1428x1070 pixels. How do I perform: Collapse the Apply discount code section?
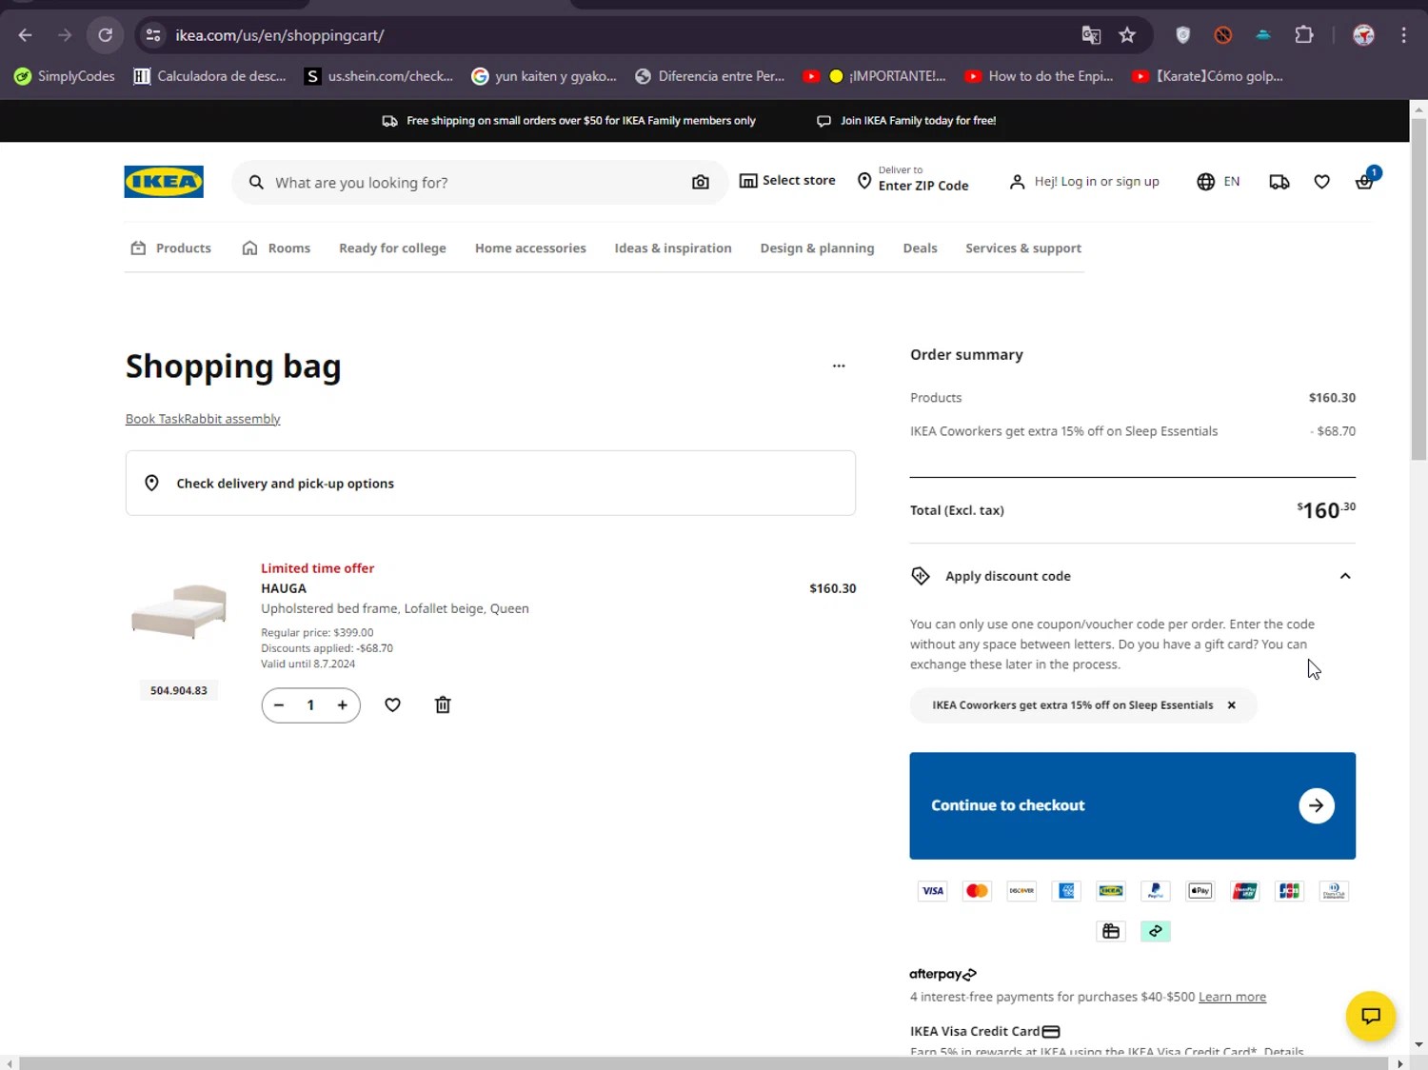pos(1345,576)
